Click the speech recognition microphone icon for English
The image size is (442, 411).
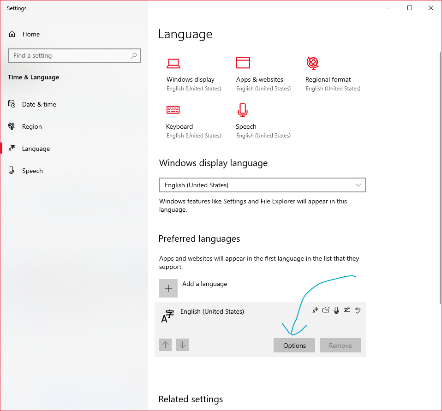tap(336, 310)
